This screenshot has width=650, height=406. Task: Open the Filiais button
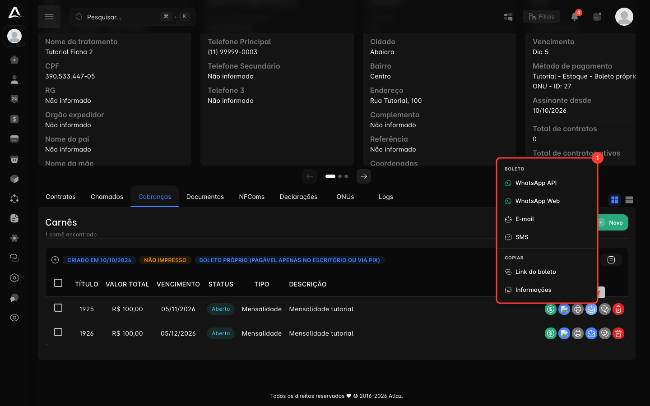point(541,17)
